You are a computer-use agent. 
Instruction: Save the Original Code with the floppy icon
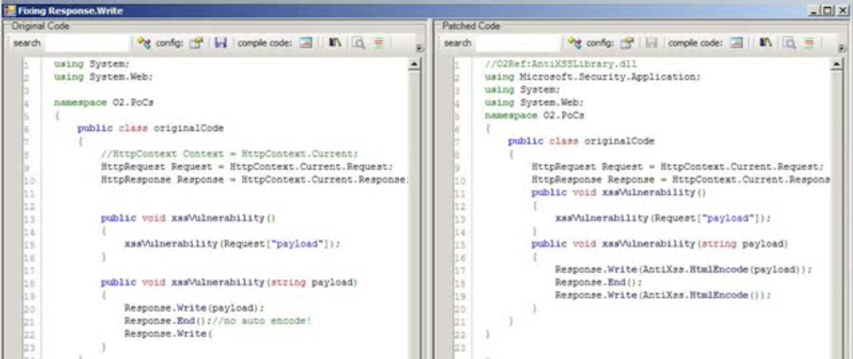pyautogui.click(x=220, y=43)
